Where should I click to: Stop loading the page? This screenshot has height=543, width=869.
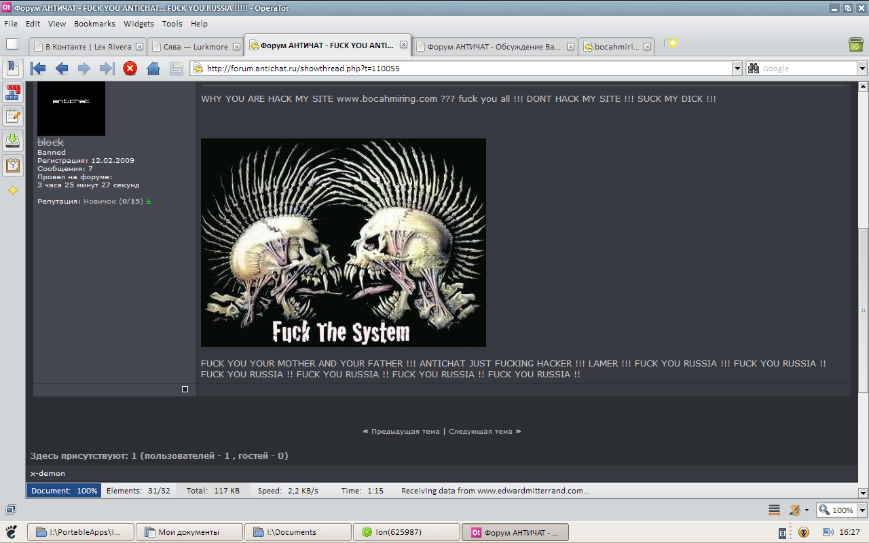click(130, 68)
